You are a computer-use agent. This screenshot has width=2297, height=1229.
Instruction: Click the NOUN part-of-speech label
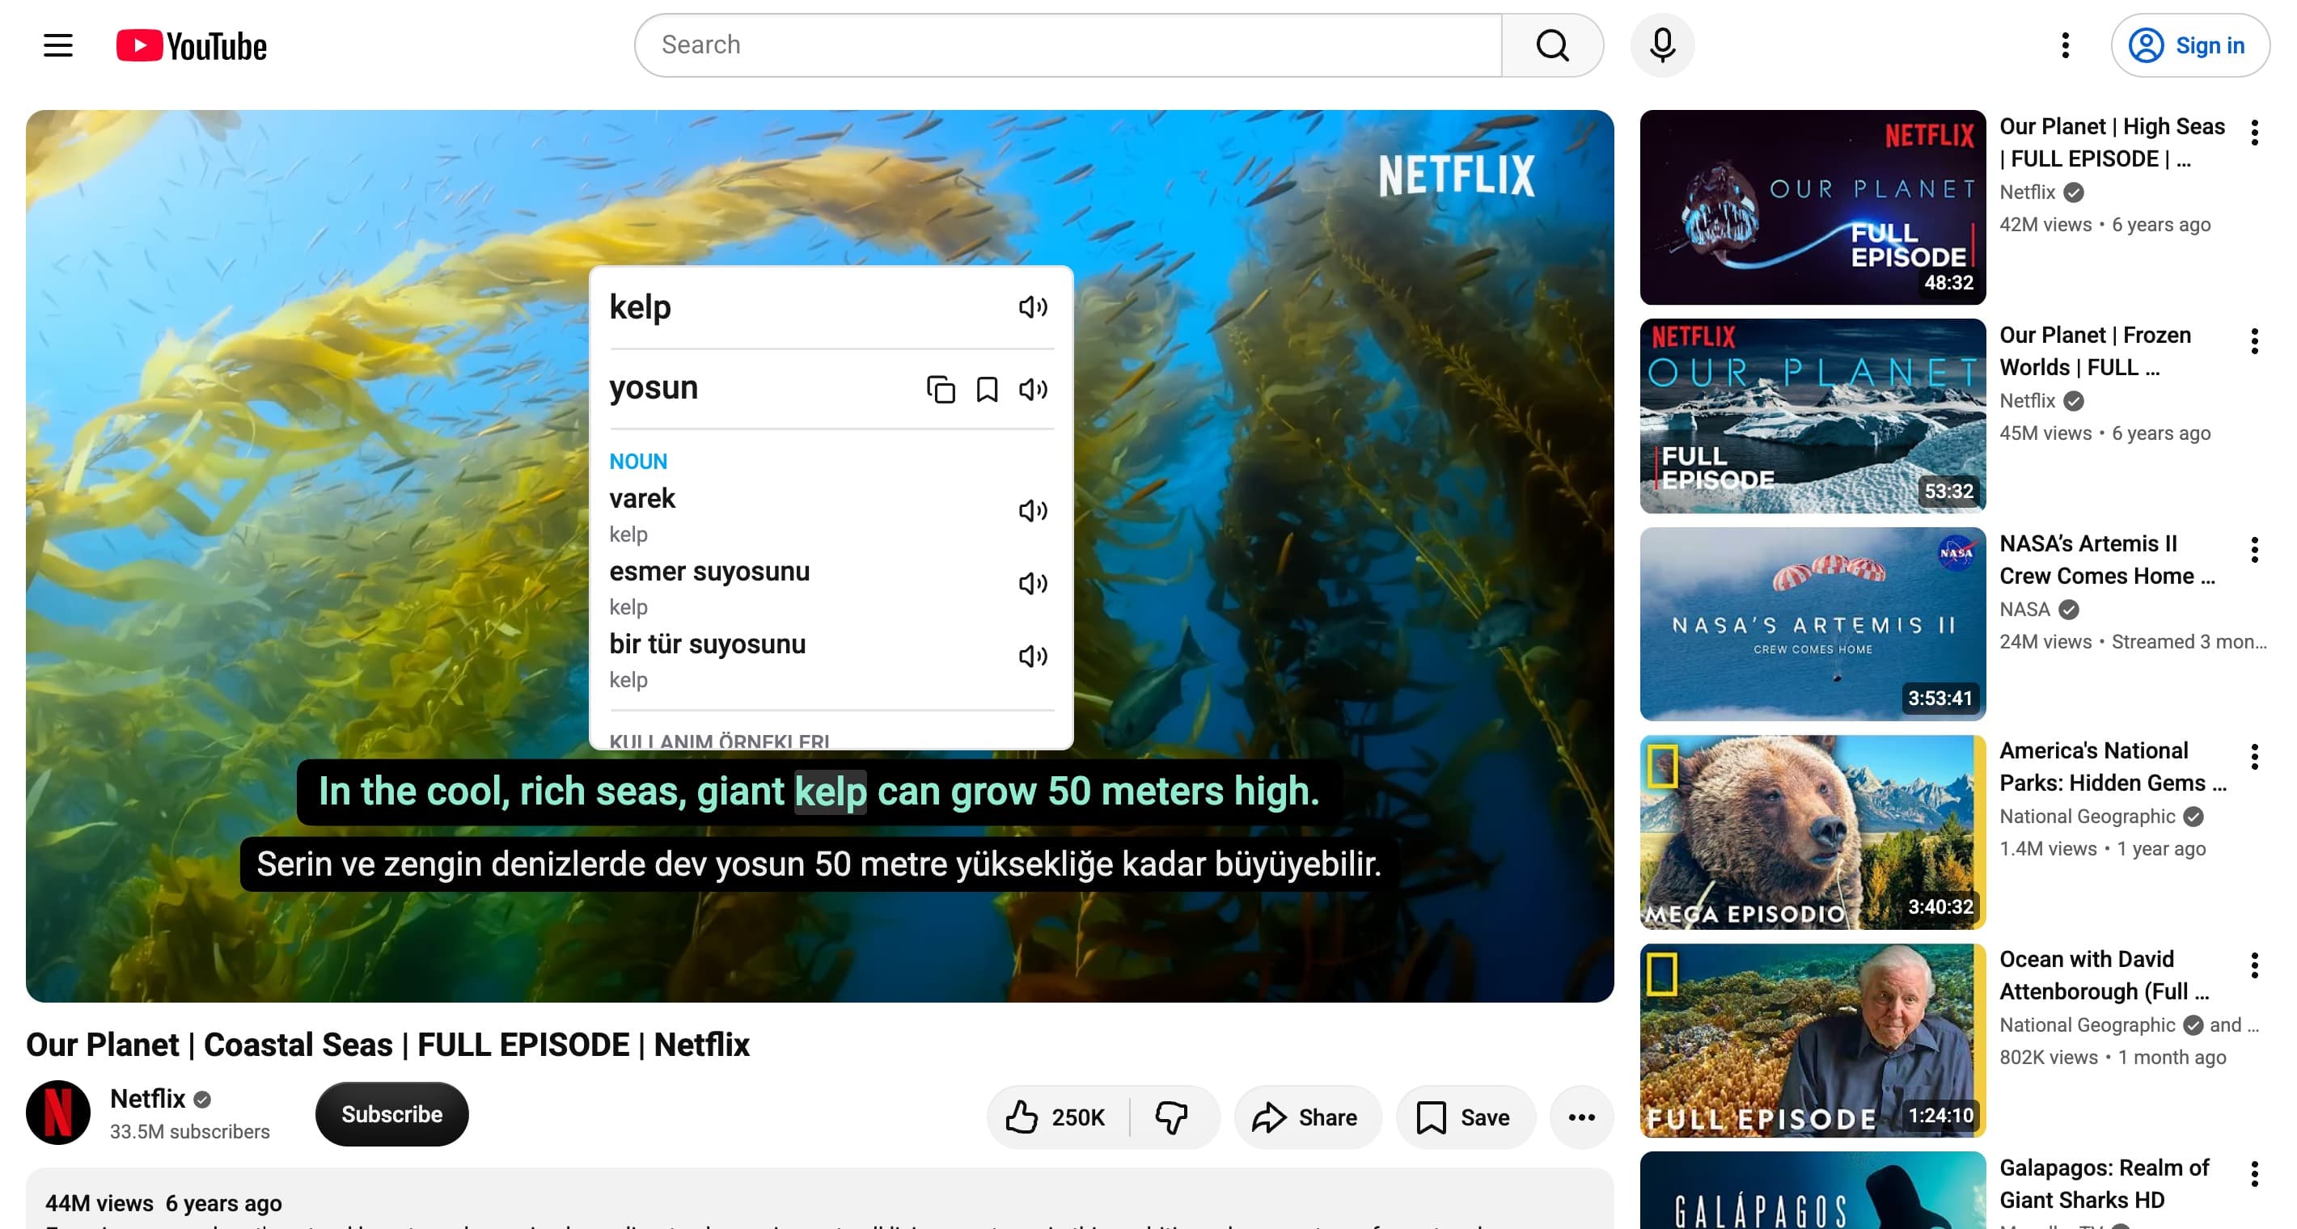[x=637, y=462]
